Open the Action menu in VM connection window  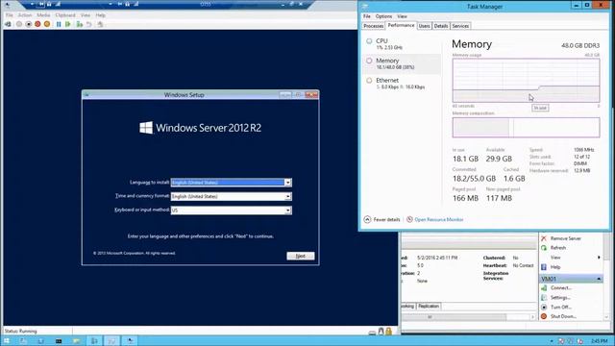[x=25, y=15]
